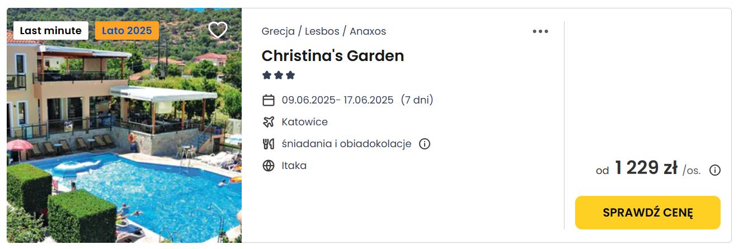Click the cutlery icon for meal plan
This screenshot has height=249, width=743.
pos(269,144)
